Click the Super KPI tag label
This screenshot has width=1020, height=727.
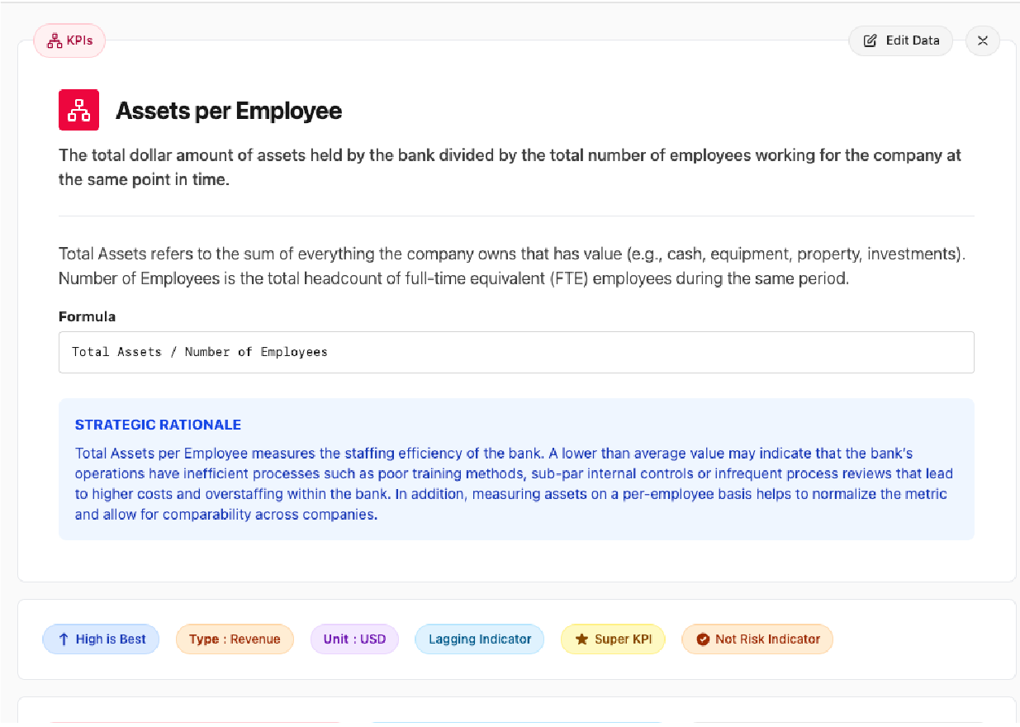[624, 639]
